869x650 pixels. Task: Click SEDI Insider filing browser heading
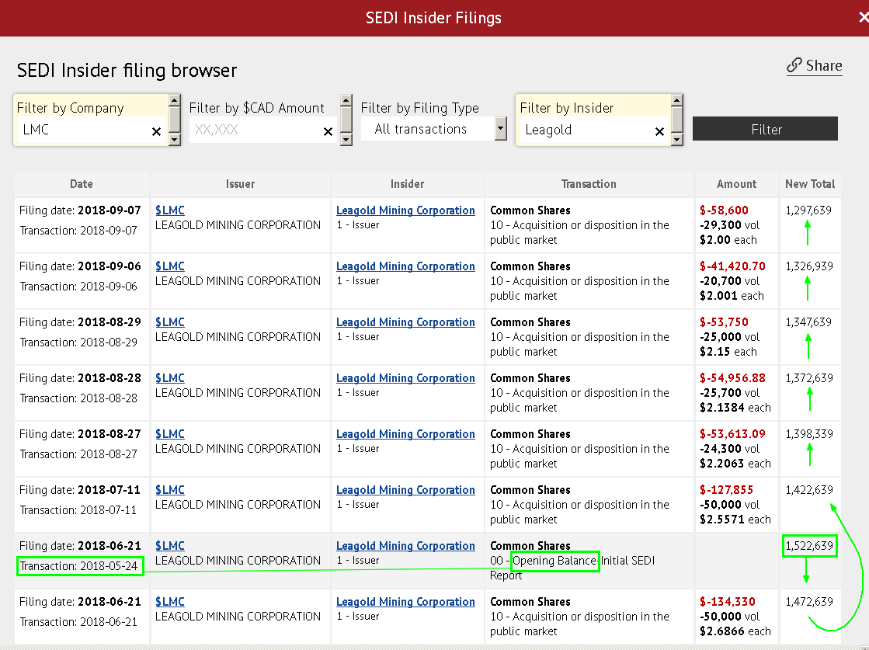click(x=127, y=71)
